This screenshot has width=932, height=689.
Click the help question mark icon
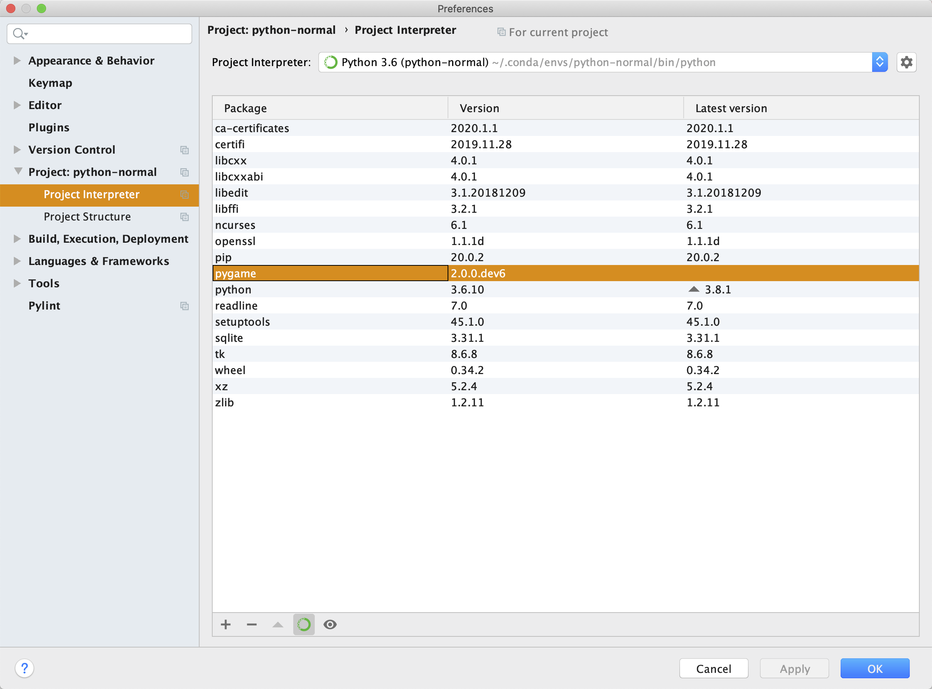point(25,668)
